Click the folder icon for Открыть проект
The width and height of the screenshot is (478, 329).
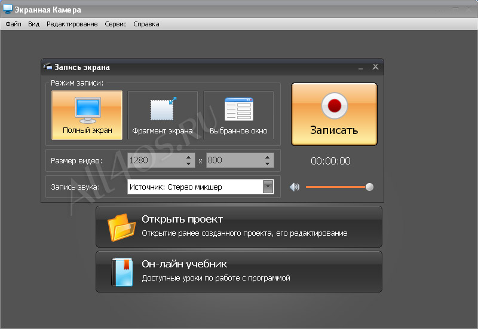[x=121, y=227]
